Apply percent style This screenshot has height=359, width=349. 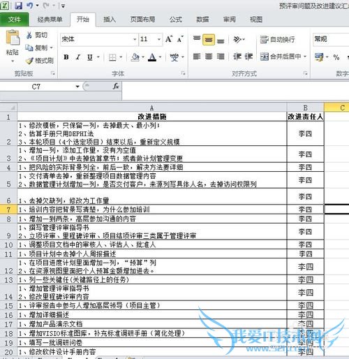click(336, 57)
